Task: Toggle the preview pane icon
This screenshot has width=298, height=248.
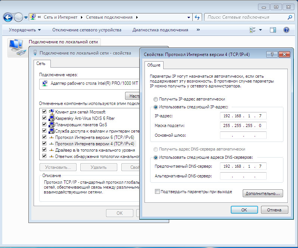Action: click(273, 30)
